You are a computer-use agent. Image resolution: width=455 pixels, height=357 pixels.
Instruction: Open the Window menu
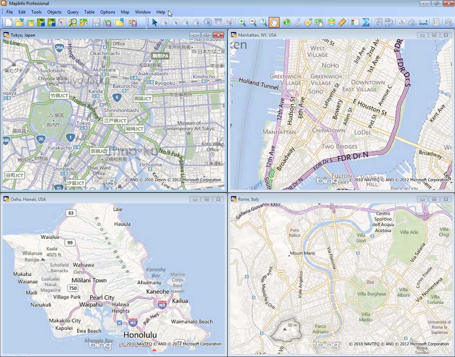(x=143, y=12)
